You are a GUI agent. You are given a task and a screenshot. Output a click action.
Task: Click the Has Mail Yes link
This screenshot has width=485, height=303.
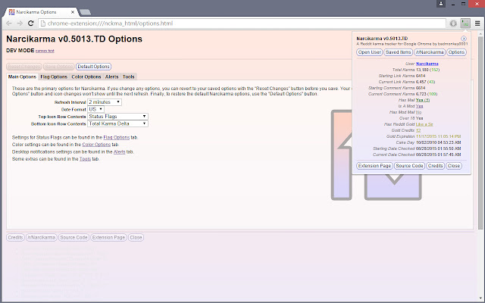pos(423,100)
